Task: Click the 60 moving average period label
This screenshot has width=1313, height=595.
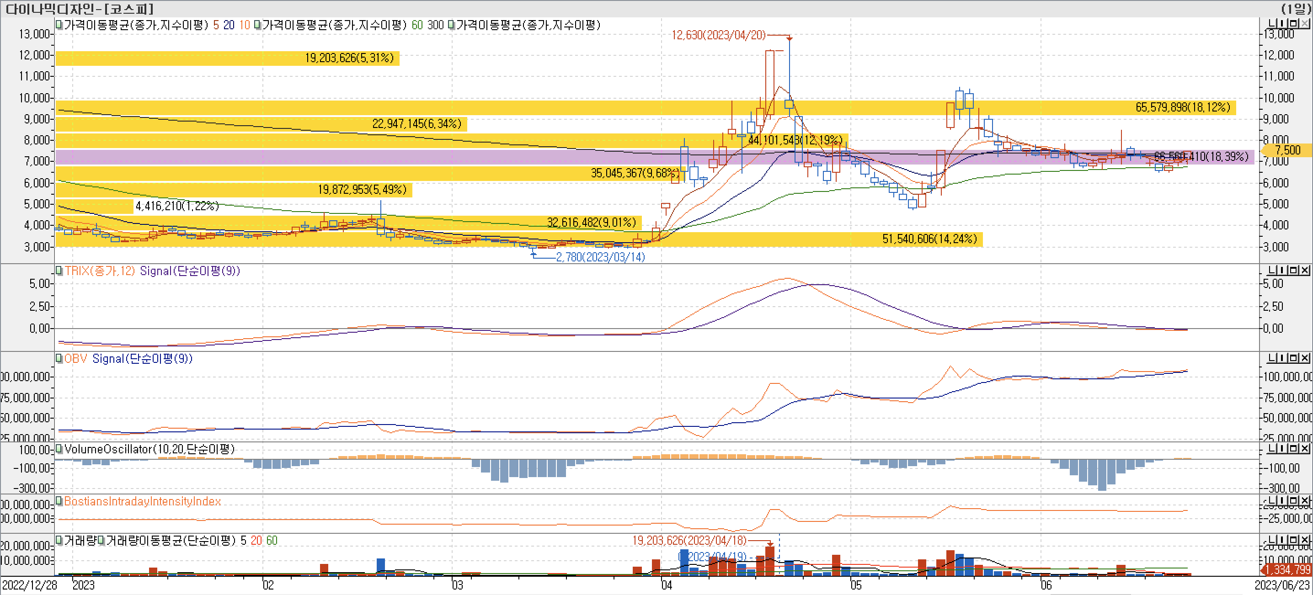Action: pos(417,25)
